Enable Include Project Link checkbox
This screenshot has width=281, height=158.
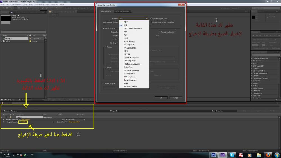coord(151,19)
